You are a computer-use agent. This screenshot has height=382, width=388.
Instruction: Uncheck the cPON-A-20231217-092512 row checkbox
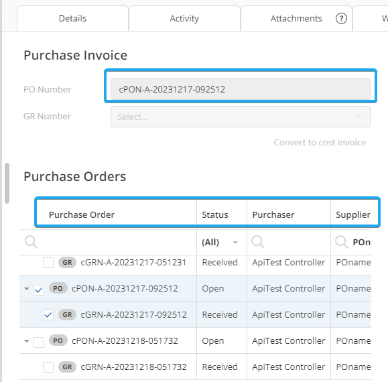(x=39, y=290)
